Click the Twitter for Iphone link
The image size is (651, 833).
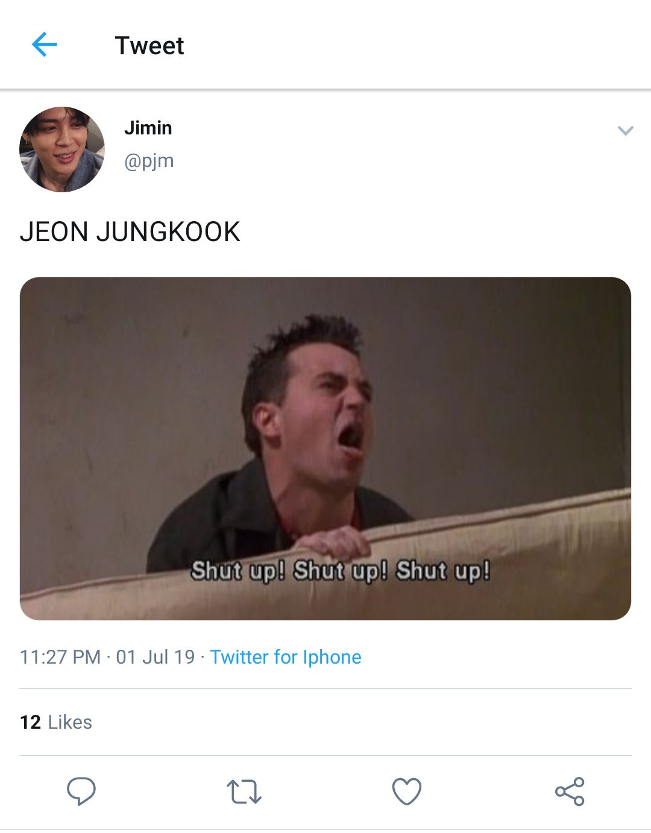click(x=286, y=657)
